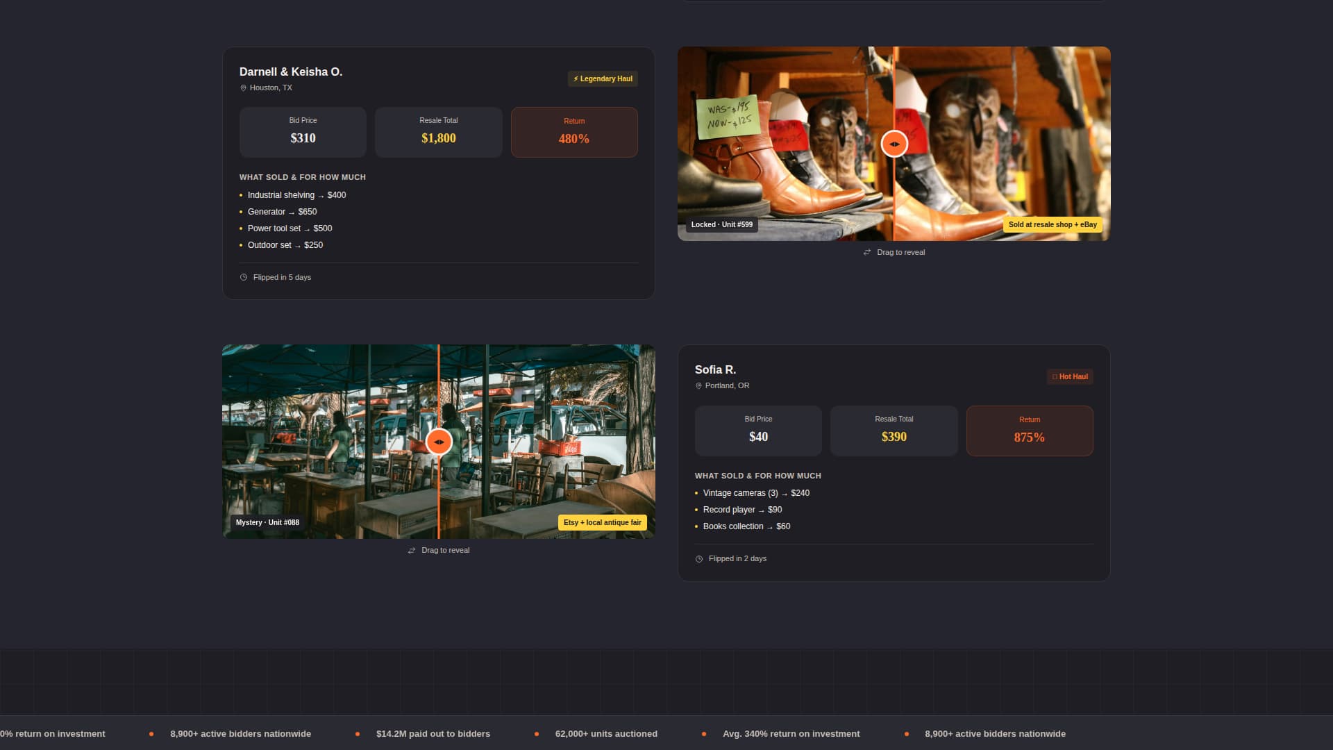The width and height of the screenshot is (1333, 750).
Task: Click location pin icon next to Houston, TX
Action: (243, 88)
